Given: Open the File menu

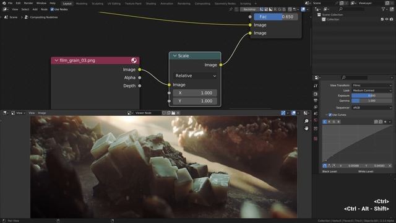Looking at the screenshot, I should point(10,3).
